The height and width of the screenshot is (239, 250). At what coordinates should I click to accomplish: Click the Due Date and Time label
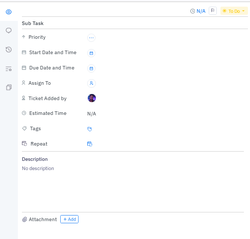(x=52, y=68)
